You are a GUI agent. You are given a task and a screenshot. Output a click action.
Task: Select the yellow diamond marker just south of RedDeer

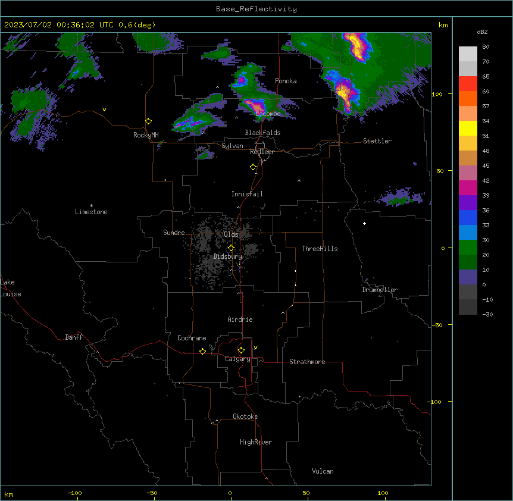[253, 167]
